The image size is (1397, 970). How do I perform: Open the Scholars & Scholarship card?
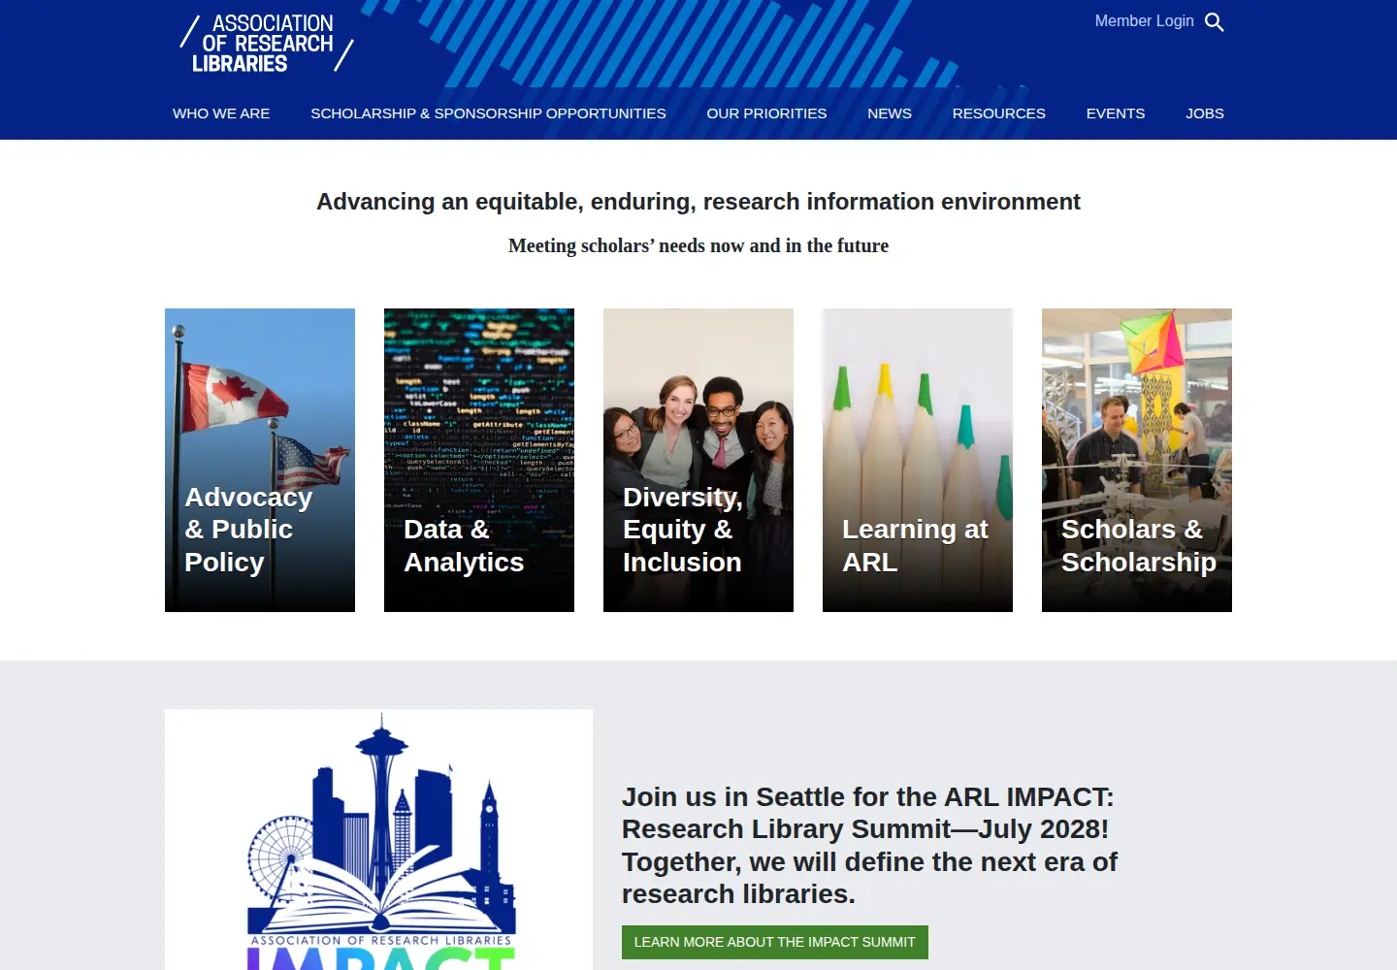tap(1137, 460)
